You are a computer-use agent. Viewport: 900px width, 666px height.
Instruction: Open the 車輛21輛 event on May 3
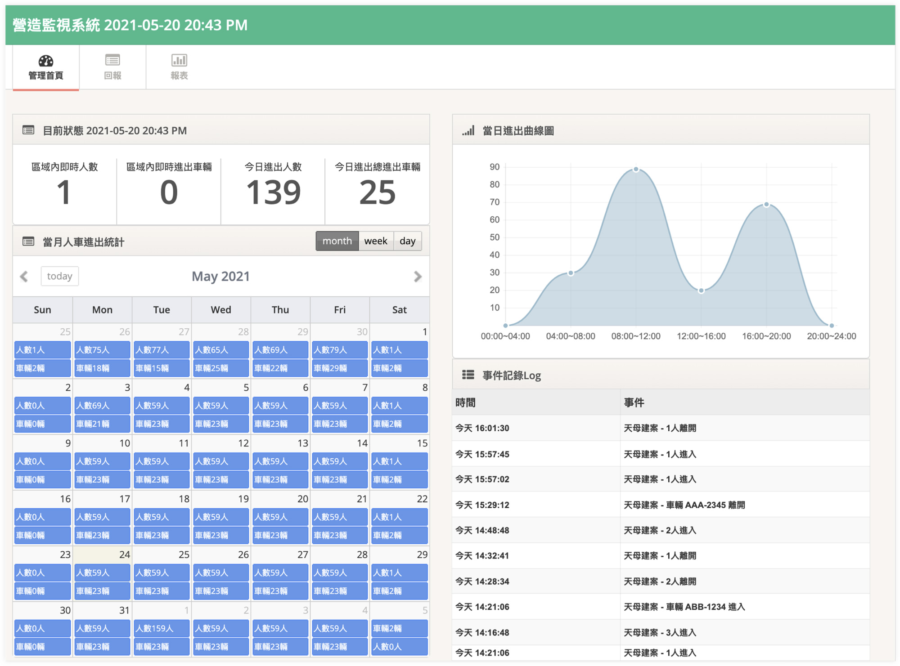pos(102,424)
